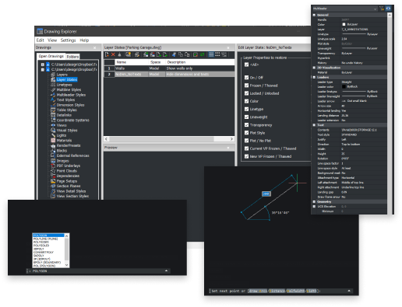The height and width of the screenshot is (307, 402).
Task: Click the Blocks icon in tree
Action: [53, 151]
